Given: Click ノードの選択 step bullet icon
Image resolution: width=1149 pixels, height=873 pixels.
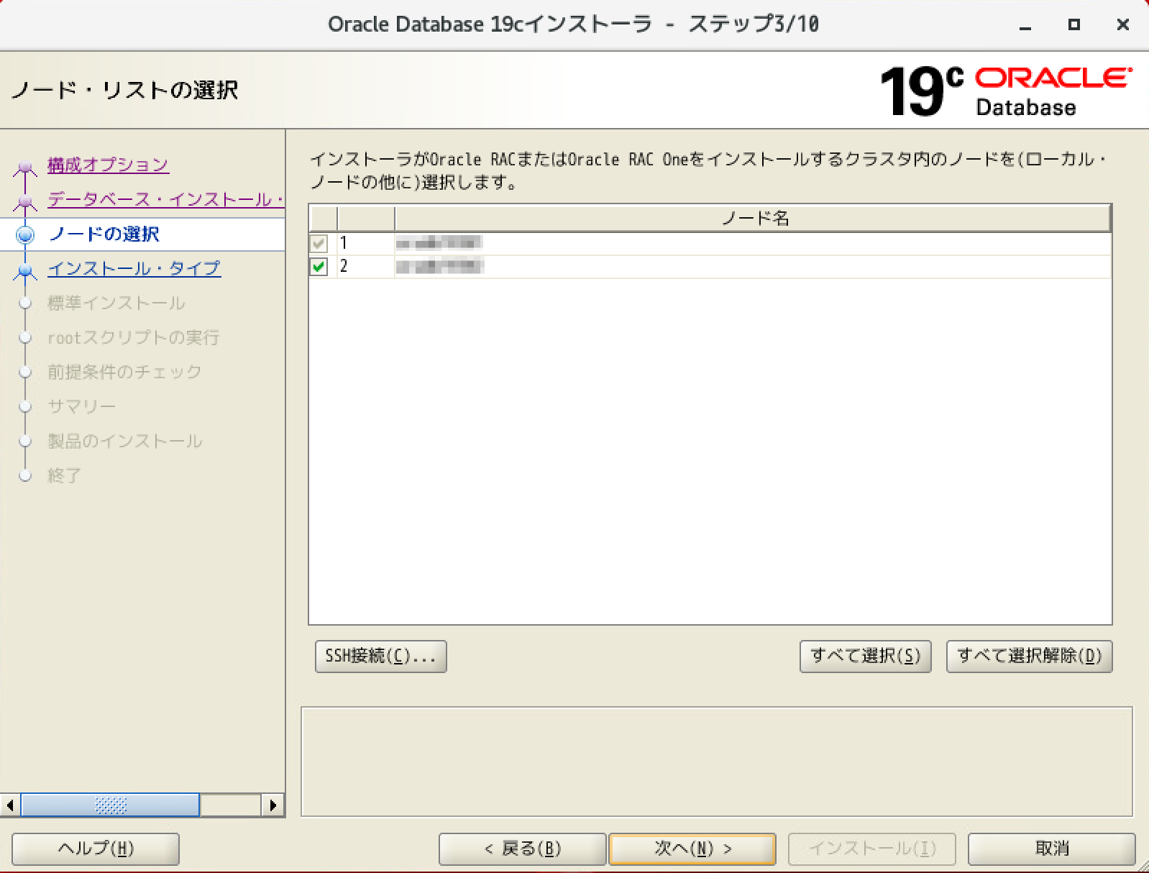Looking at the screenshot, I should (x=26, y=234).
